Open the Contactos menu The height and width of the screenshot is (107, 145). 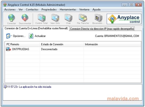pos(32,9)
